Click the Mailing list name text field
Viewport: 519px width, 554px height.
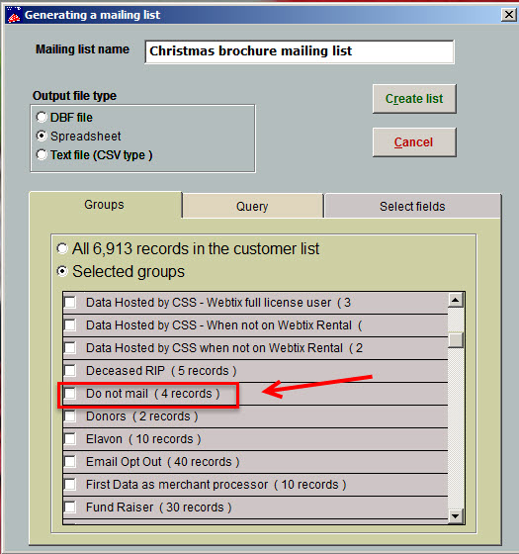click(300, 51)
